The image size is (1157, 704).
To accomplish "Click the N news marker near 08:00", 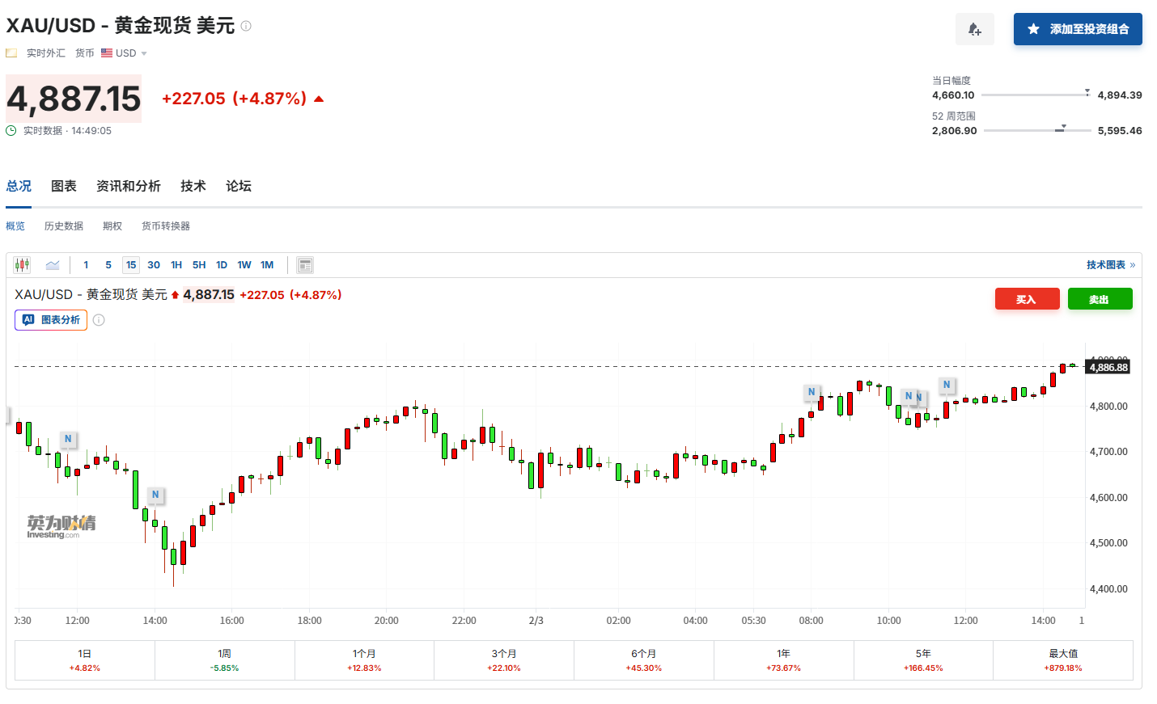I will (812, 392).
